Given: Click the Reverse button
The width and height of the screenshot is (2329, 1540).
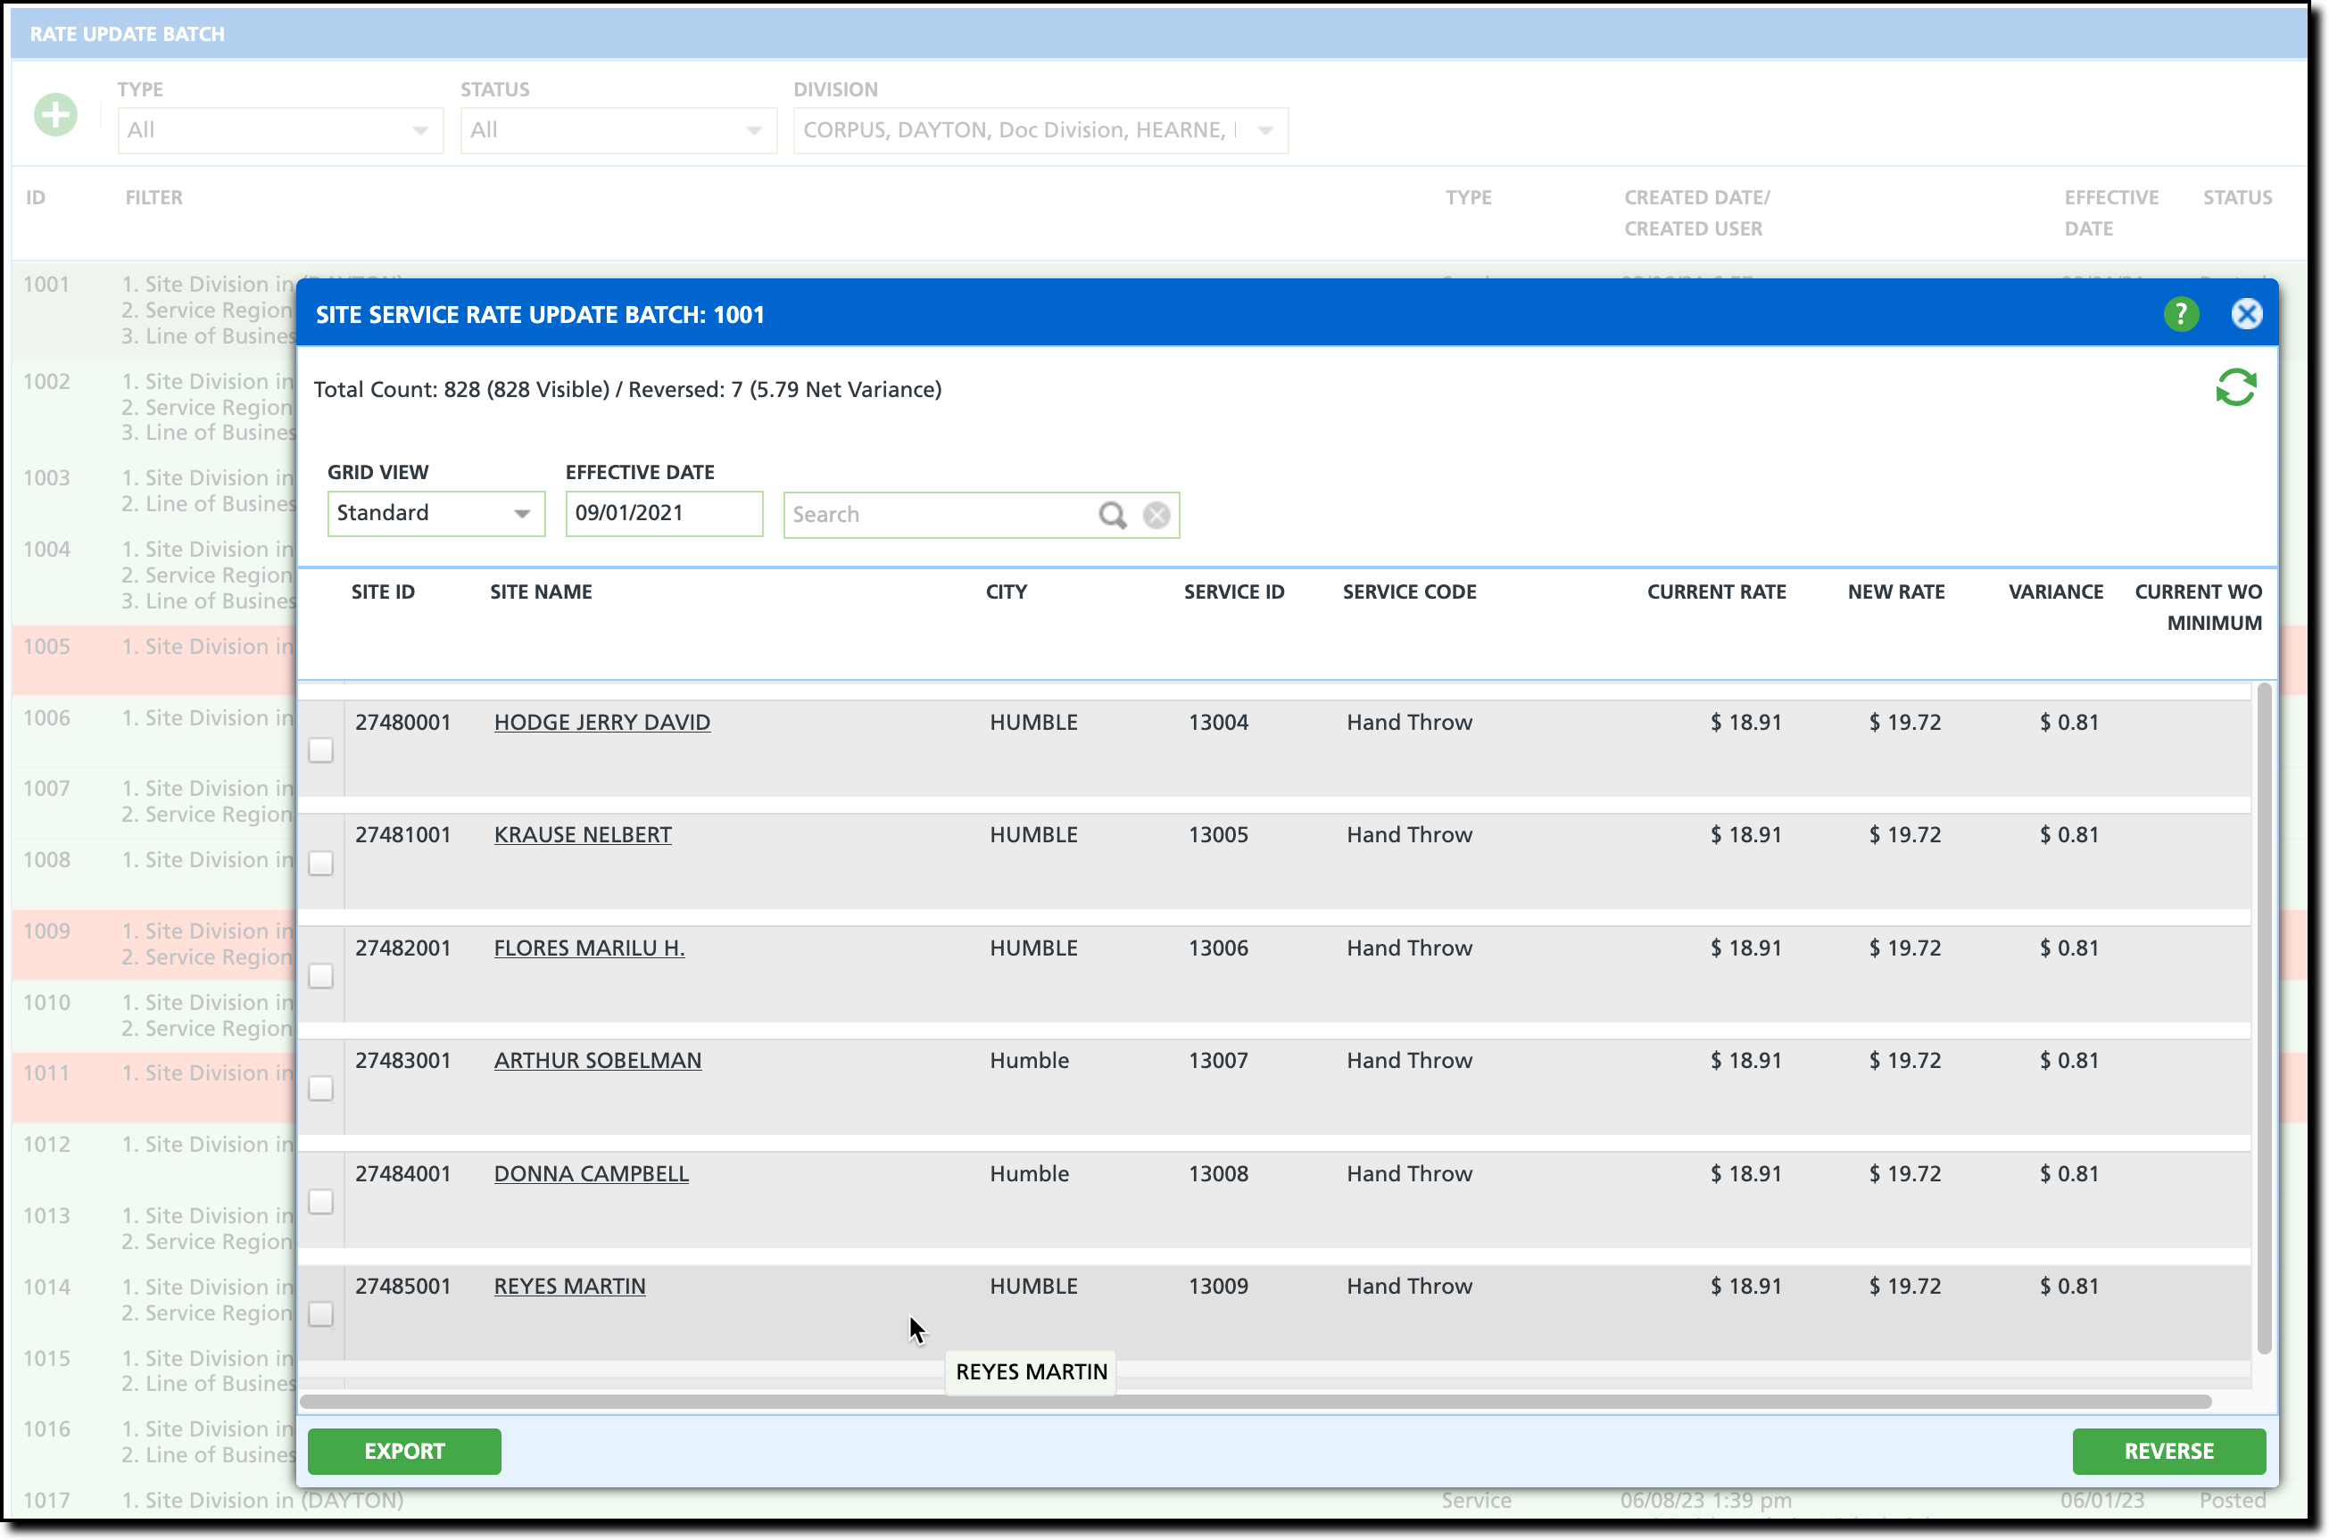Looking at the screenshot, I should [2167, 1451].
